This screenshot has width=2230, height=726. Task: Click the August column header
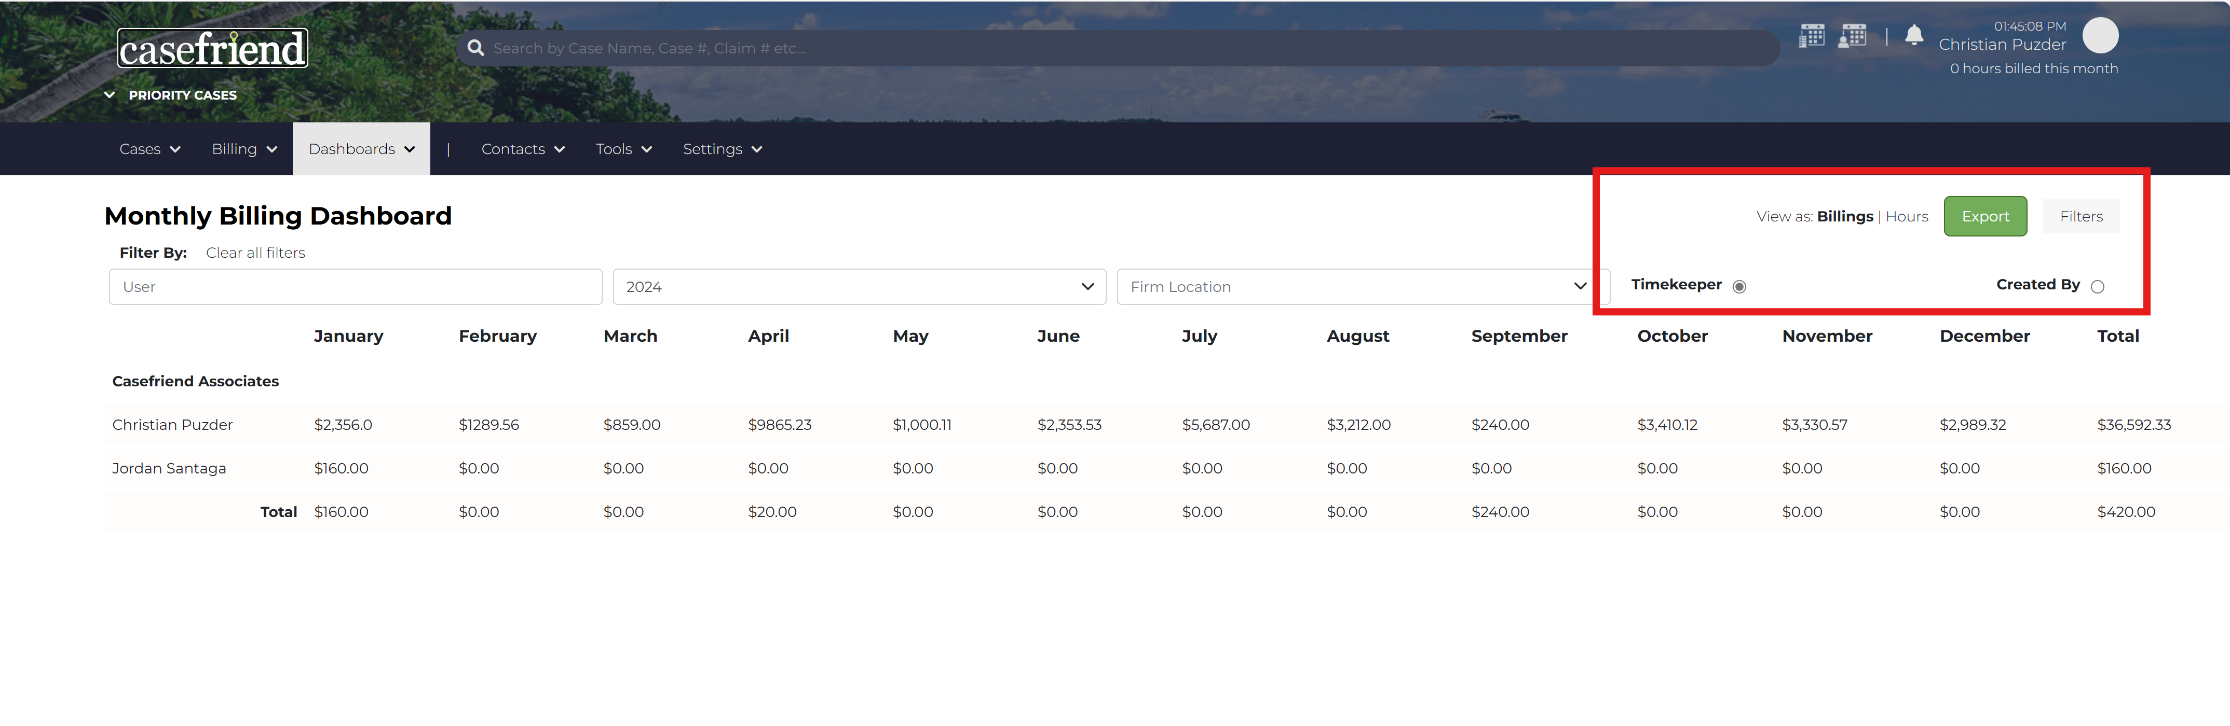1357,336
